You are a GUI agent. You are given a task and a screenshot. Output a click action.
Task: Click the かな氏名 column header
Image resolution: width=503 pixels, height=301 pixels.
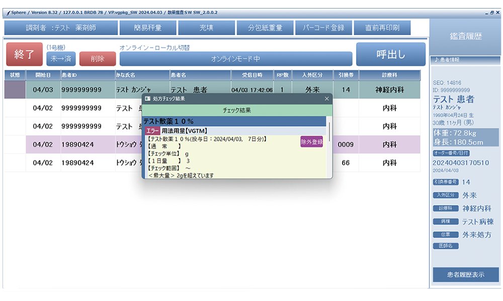pyautogui.click(x=142, y=75)
